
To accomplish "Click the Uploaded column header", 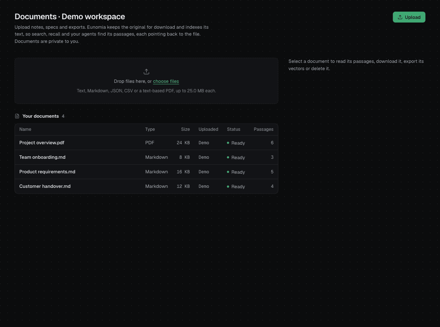I will coord(208,129).
